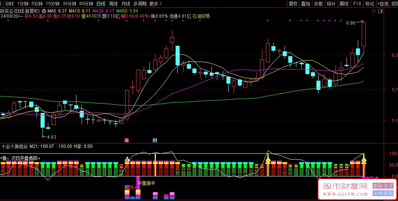The height and width of the screenshot is (201, 398).
Task: Click the 复权 adjustment button
Action: (293, 4)
